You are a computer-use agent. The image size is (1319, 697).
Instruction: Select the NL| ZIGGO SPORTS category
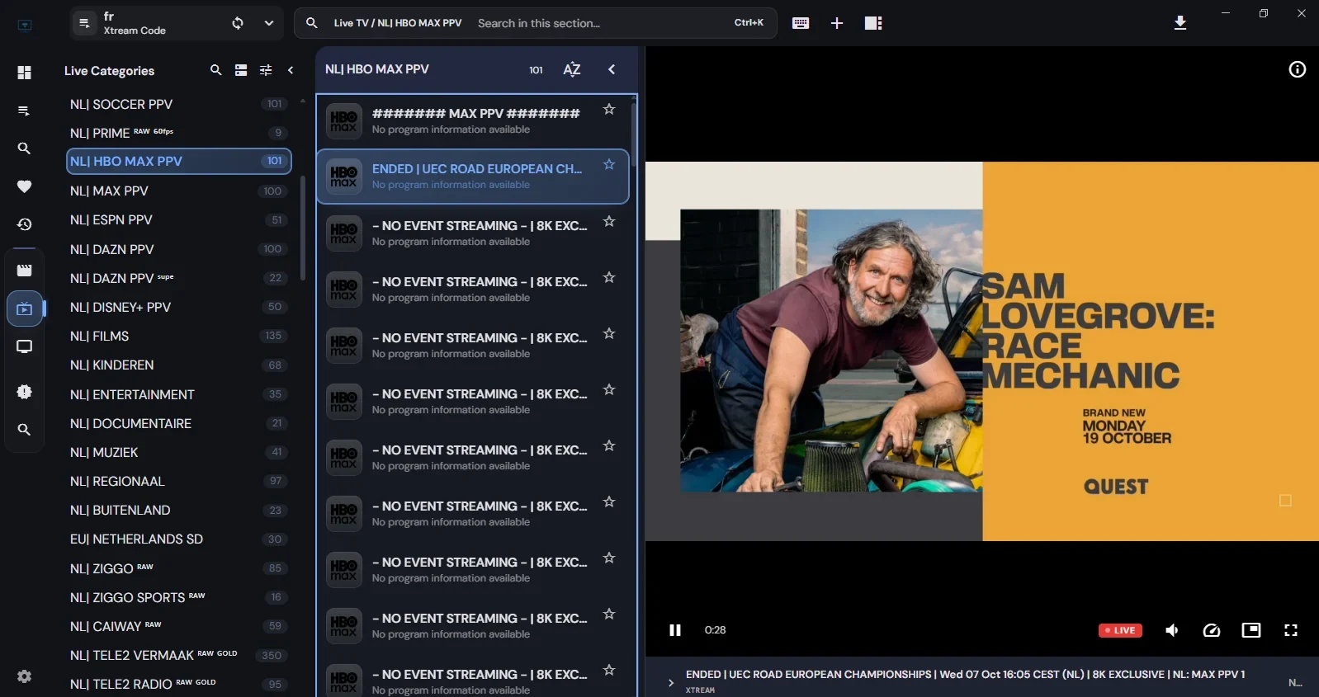pos(178,597)
